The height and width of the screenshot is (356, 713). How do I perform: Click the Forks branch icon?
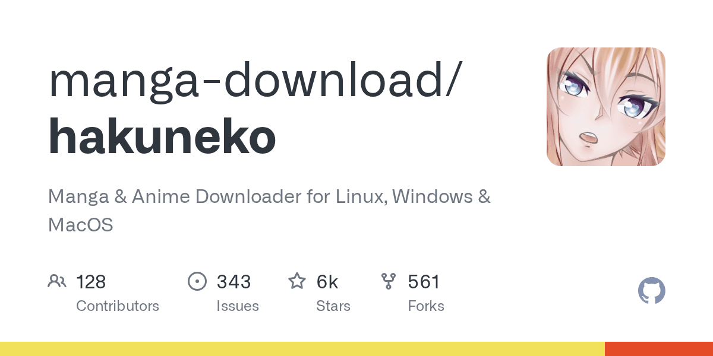(x=388, y=281)
